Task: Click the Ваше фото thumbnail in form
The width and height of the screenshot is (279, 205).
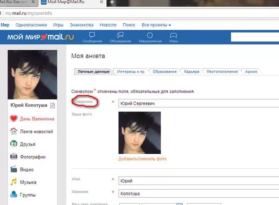Action: (x=139, y=133)
